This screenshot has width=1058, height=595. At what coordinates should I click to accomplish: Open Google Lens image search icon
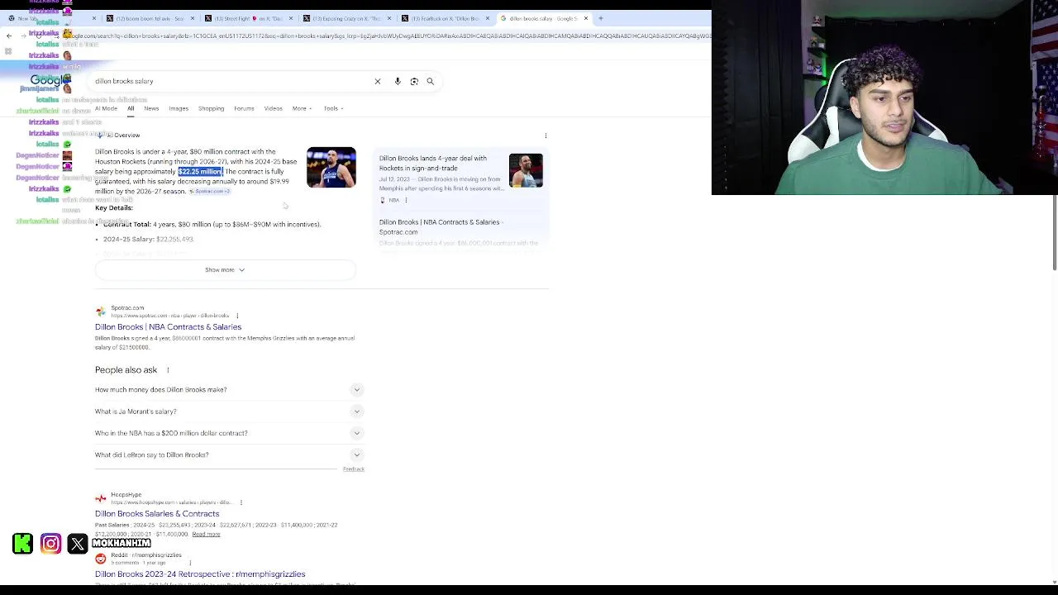pos(414,81)
